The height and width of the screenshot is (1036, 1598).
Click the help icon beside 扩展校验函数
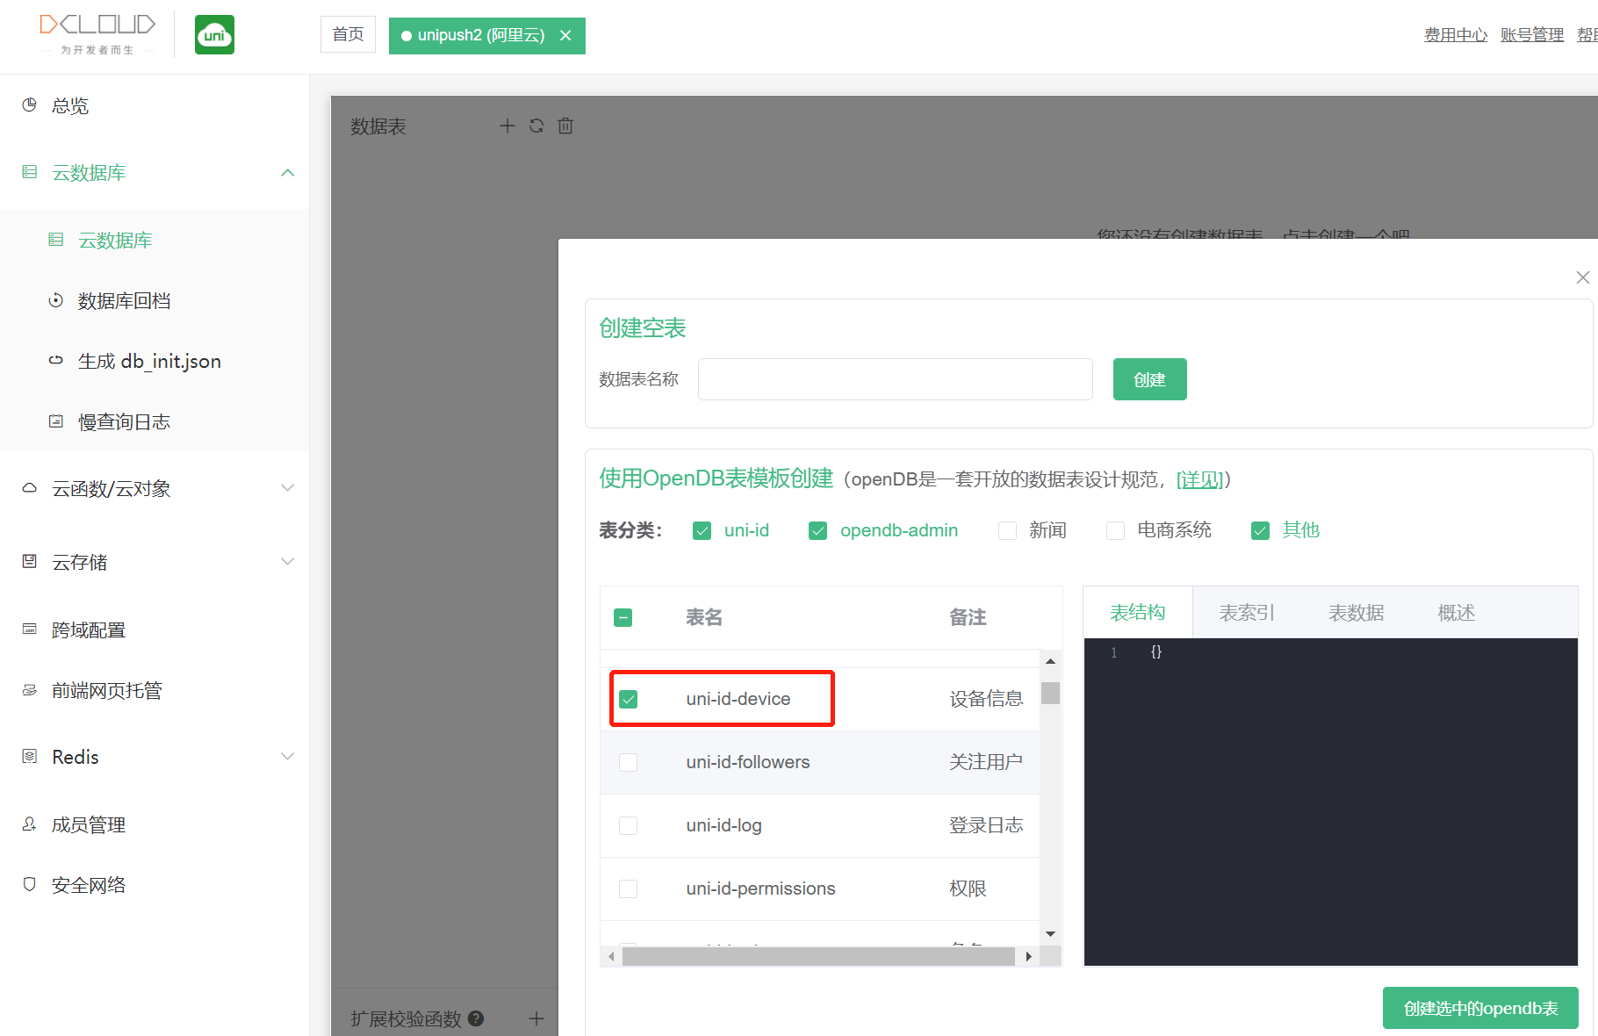click(x=476, y=1018)
